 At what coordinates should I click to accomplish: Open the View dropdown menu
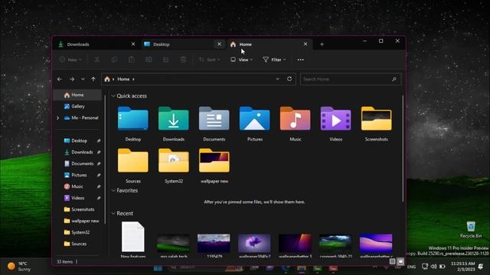242,60
